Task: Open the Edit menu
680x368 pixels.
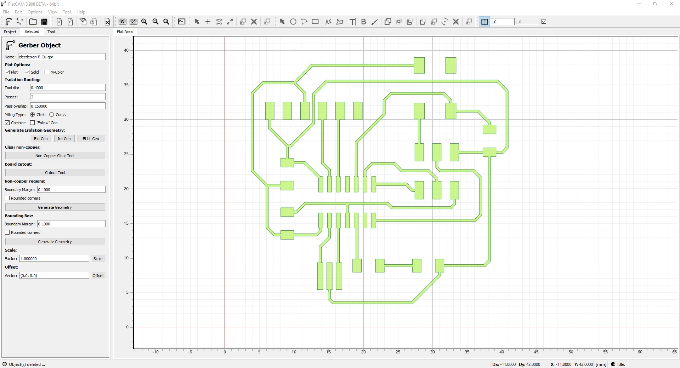Action: pyautogui.click(x=18, y=12)
